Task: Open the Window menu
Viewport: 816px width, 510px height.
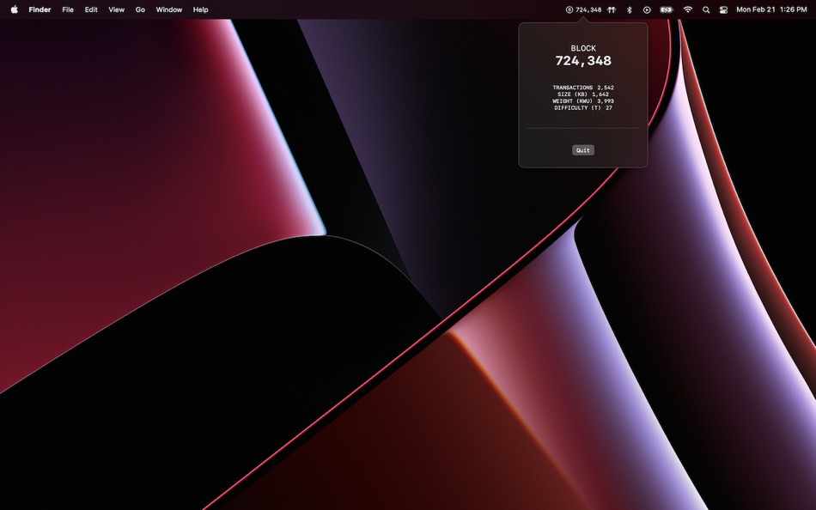Action: [169, 9]
